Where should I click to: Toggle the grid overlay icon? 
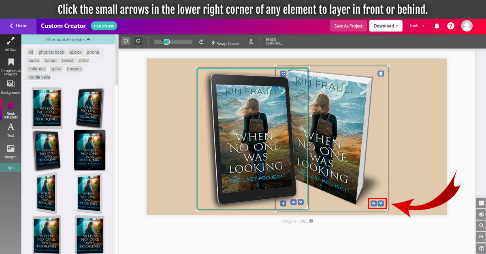tap(481, 203)
